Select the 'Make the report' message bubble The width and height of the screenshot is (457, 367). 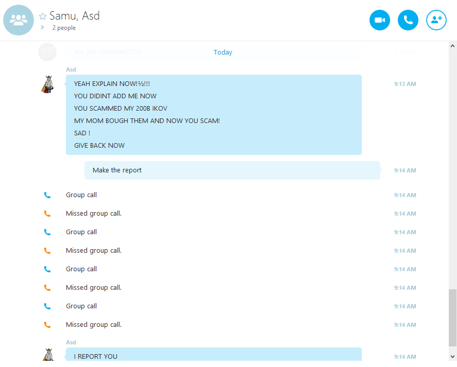(232, 170)
